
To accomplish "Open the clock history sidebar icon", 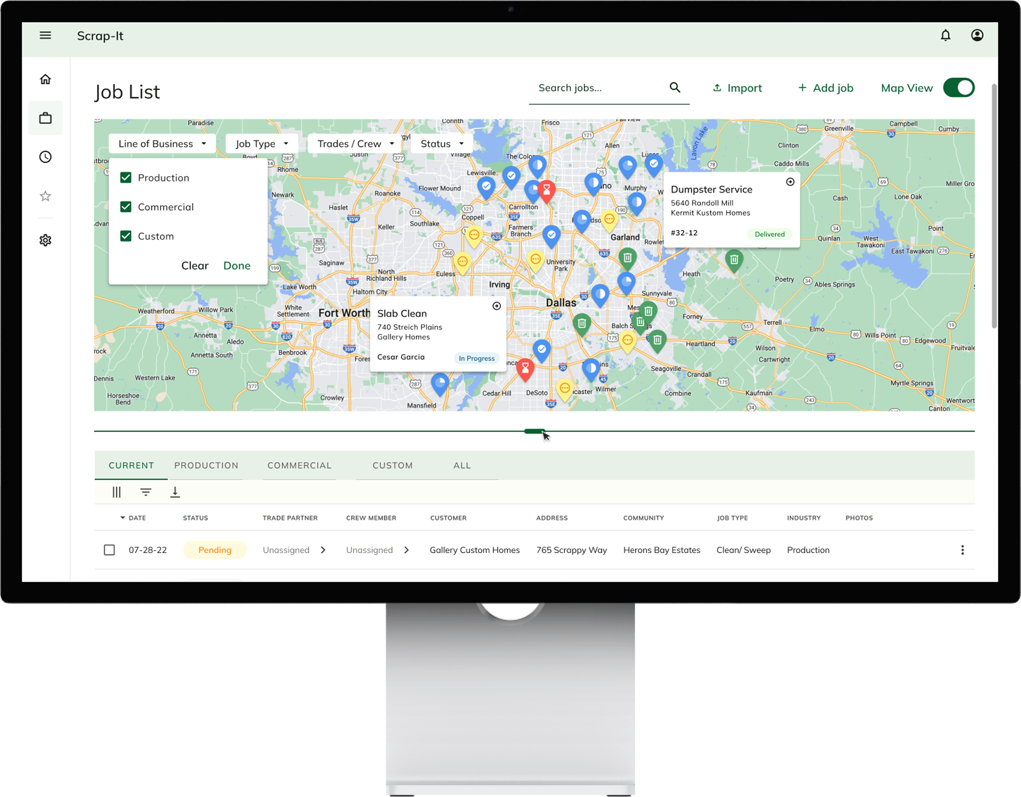I will pyautogui.click(x=45, y=157).
